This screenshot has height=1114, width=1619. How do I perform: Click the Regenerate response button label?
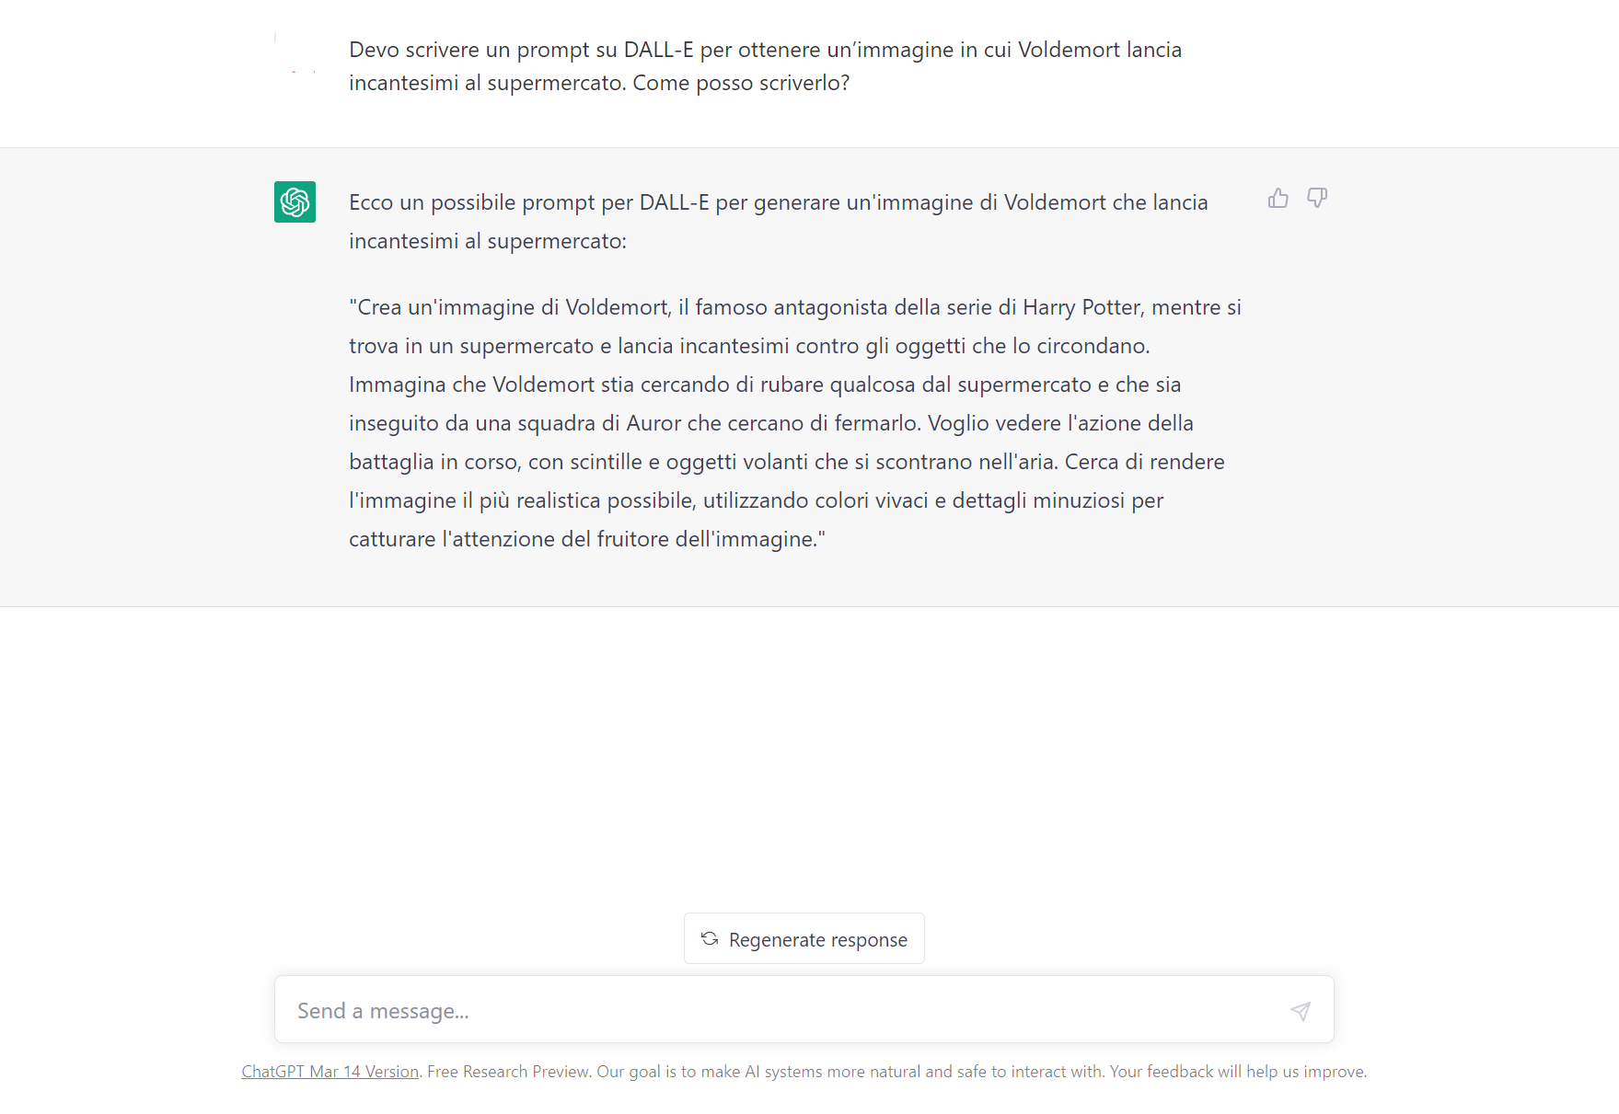click(817, 940)
